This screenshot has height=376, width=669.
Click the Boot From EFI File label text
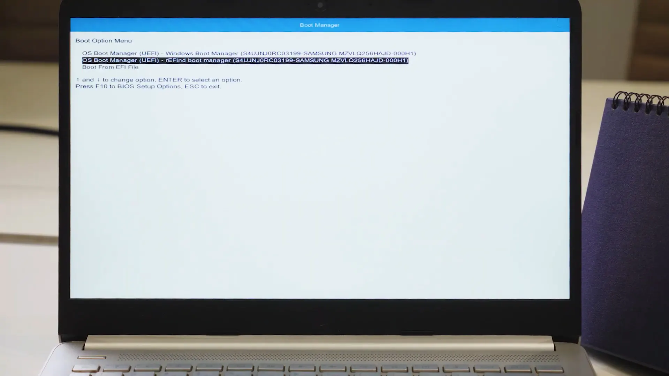pyautogui.click(x=110, y=67)
